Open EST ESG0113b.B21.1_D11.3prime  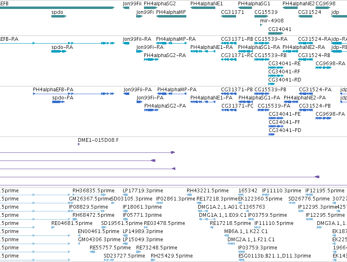pos(241,260)
